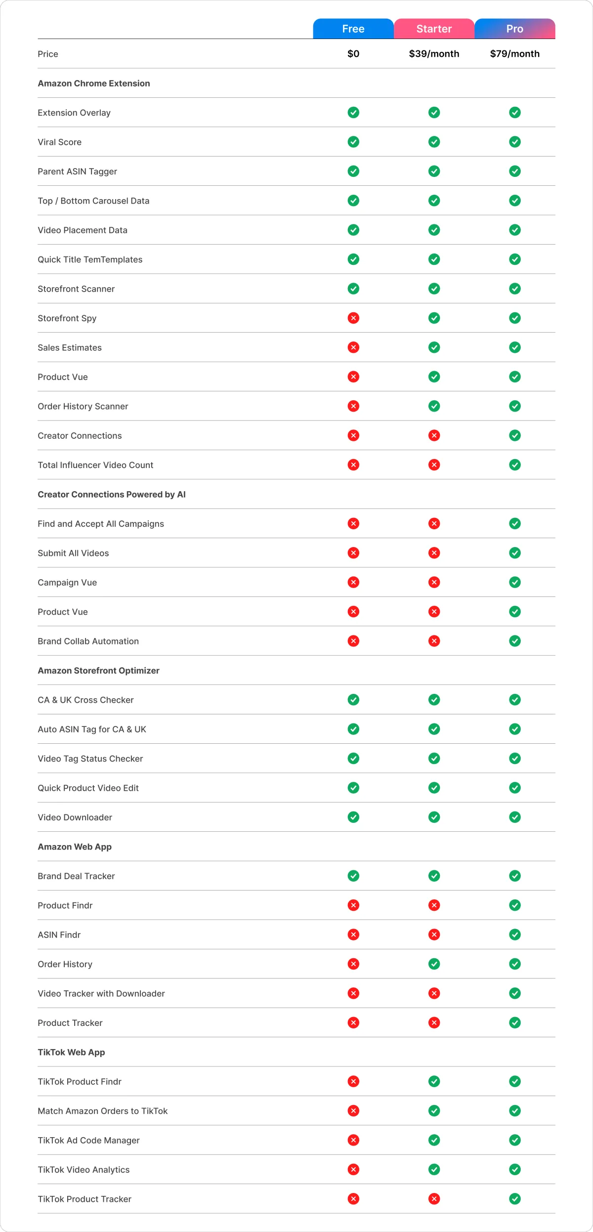Select the Free plan tab
593x1232 pixels.
tap(353, 29)
